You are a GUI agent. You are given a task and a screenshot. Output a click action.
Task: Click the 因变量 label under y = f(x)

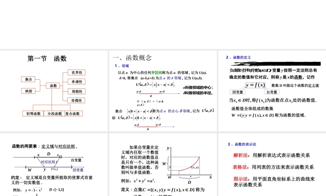(x=238, y=92)
